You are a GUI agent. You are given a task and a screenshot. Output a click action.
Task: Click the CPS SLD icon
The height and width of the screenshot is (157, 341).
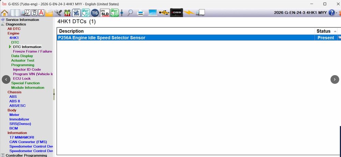105,13
